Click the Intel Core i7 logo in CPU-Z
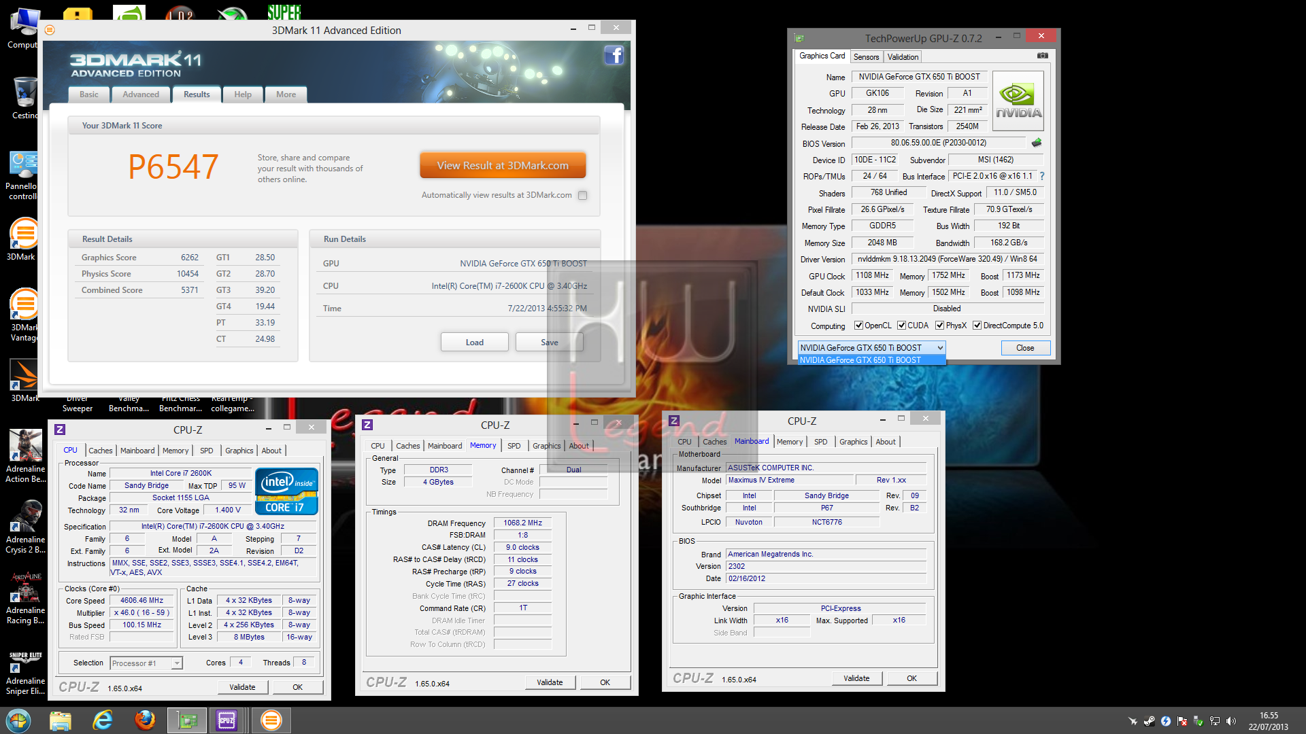 point(286,491)
